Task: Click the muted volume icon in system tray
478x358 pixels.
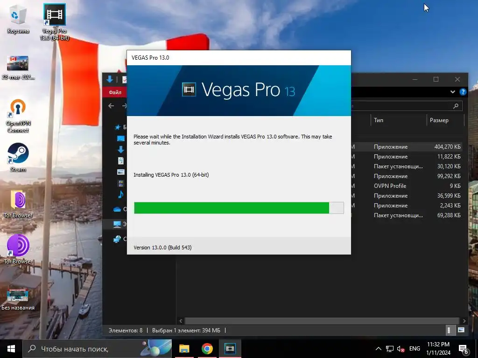Action: coord(401,349)
